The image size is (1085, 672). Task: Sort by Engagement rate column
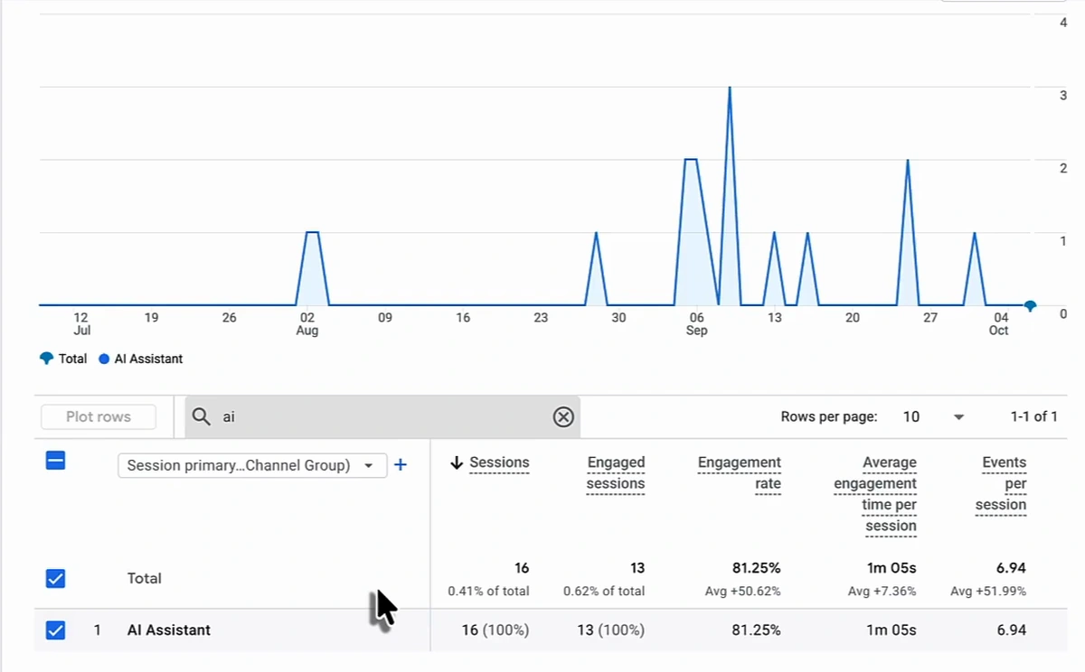740,473
